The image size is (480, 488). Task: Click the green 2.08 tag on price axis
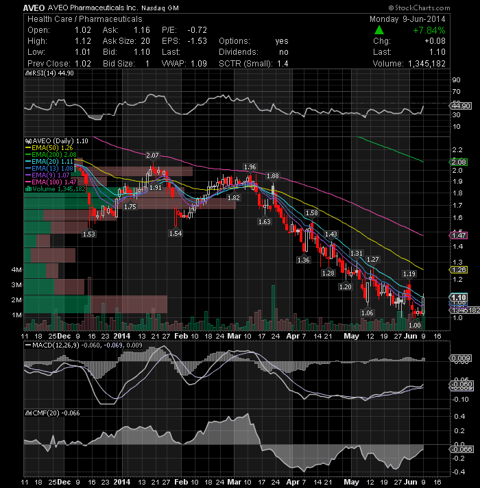coord(458,162)
